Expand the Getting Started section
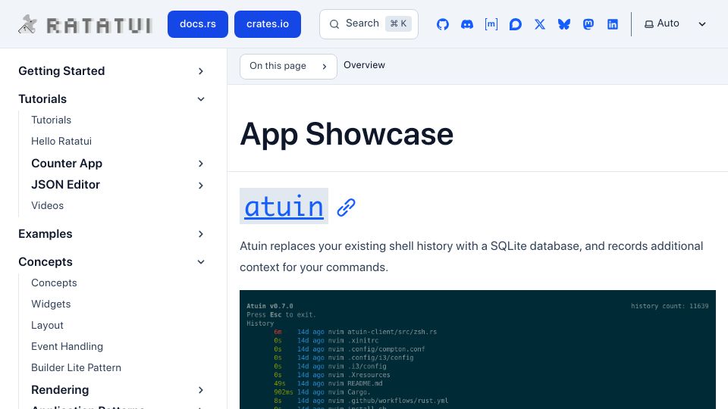The height and width of the screenshot is (409, 728). (x=111, y=71)
